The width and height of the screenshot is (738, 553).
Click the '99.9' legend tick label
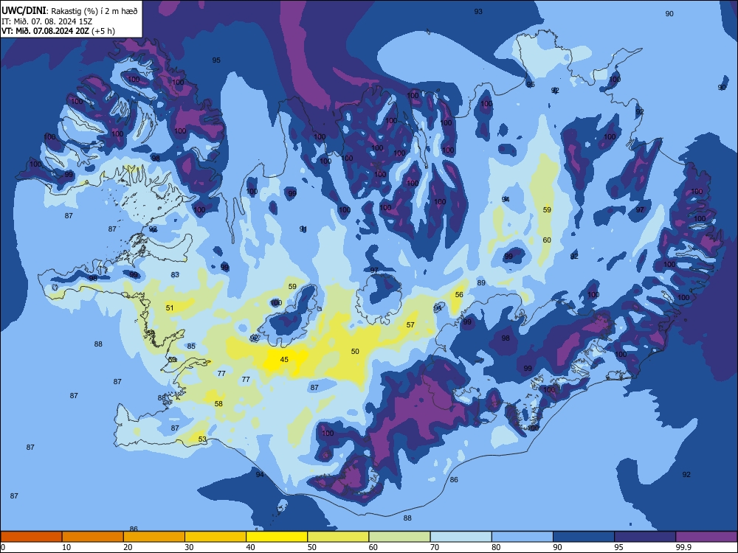point(683,547)
